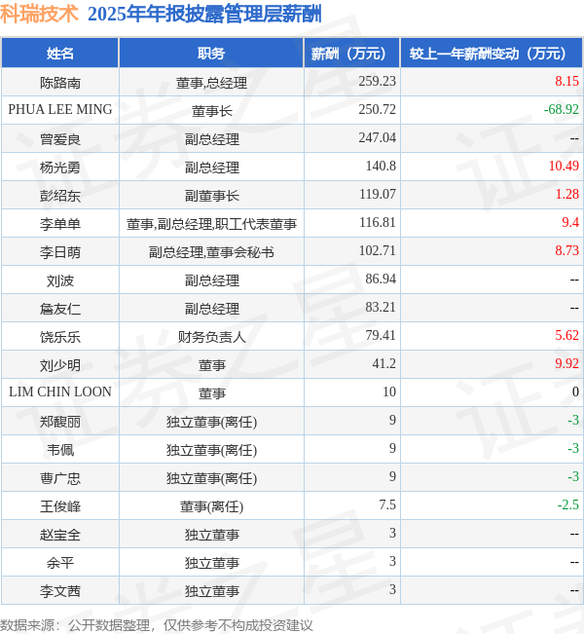Click the salary value 140.8

pyautogui.click(x=381, y=166)
